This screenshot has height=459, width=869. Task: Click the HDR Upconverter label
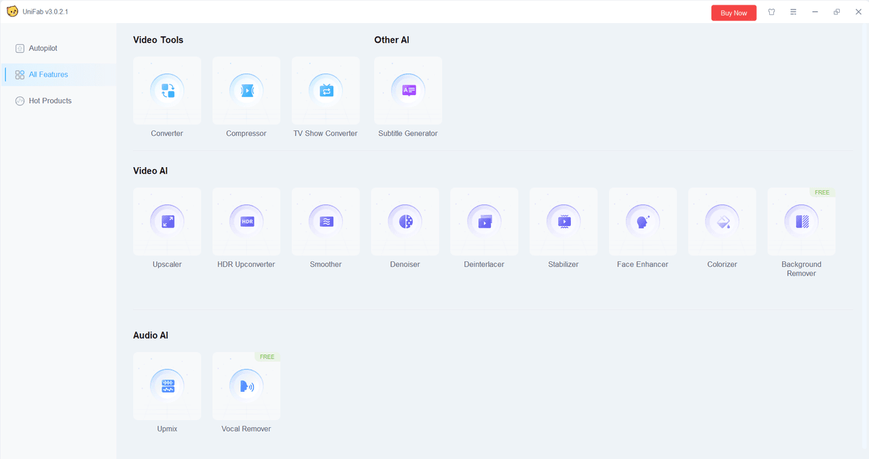[246, 265]
